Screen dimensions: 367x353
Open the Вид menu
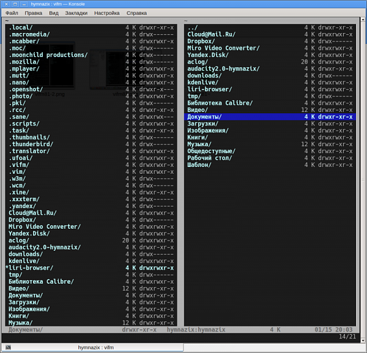(x=54, y=13)
